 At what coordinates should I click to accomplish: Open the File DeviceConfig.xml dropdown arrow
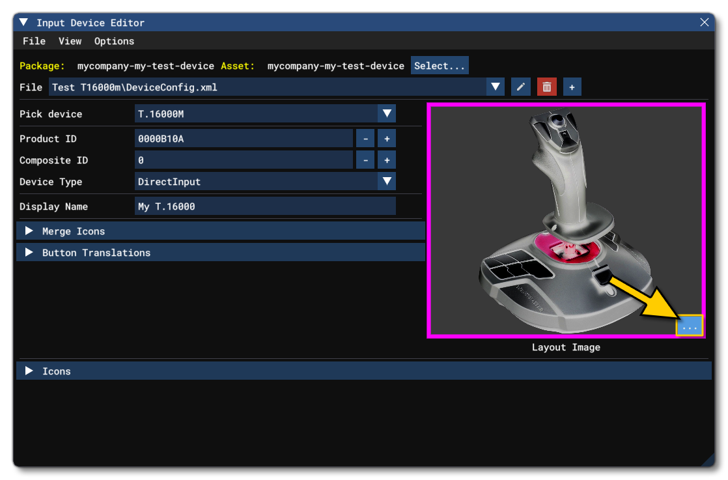tap(496, 87)
